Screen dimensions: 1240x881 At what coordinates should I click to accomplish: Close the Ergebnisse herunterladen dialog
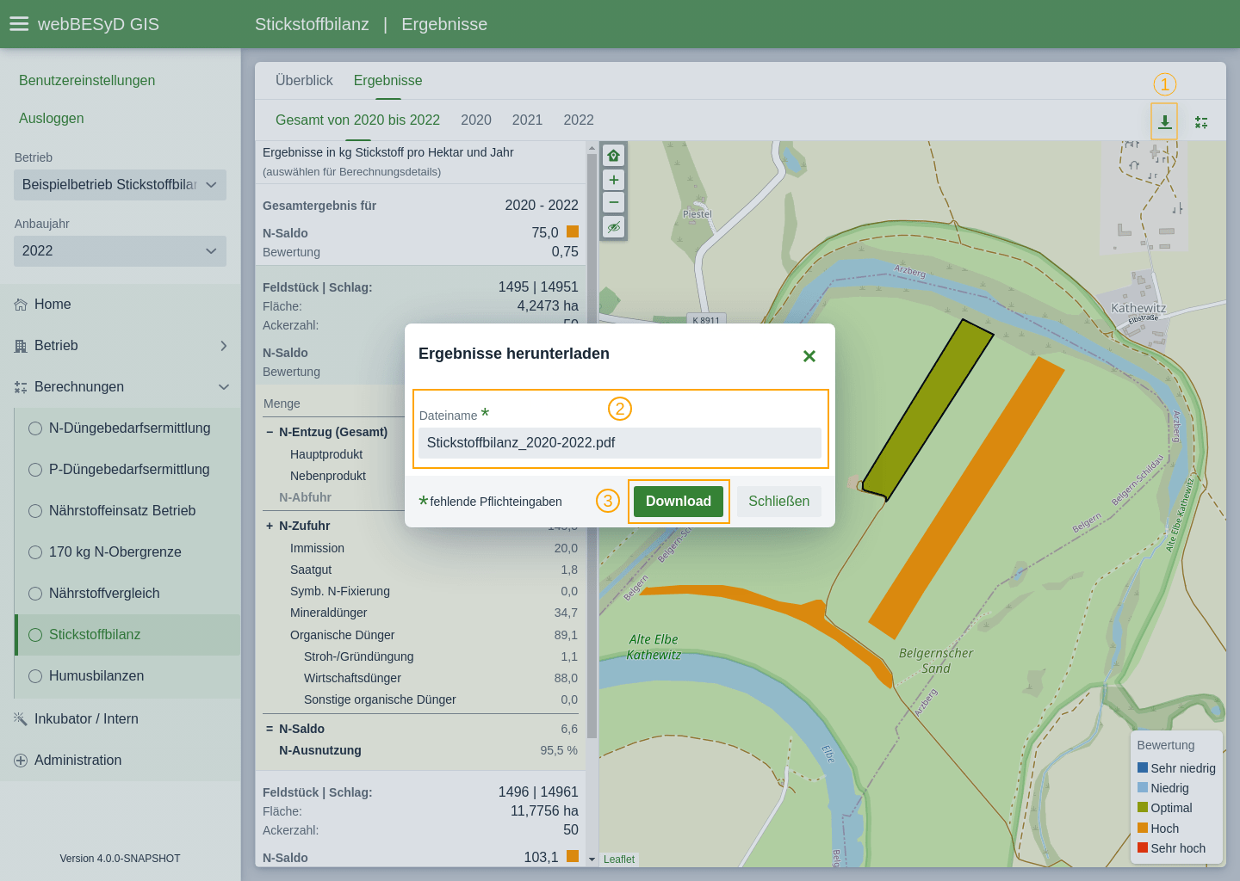[809, 356]
